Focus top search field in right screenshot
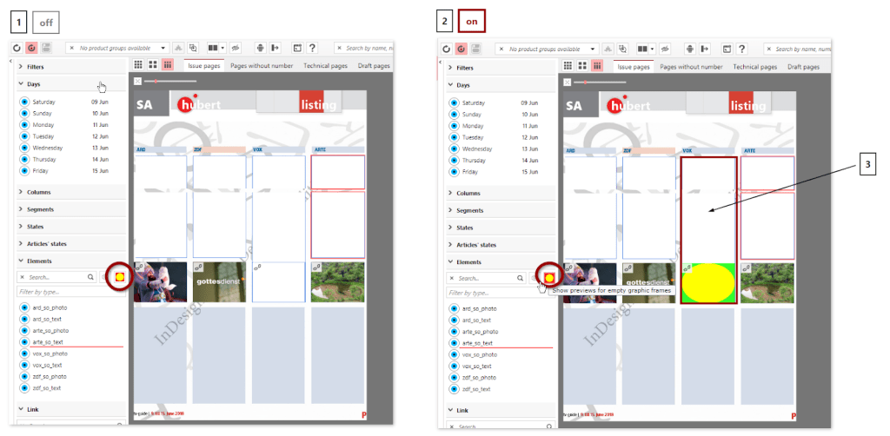 coord(798,50)
